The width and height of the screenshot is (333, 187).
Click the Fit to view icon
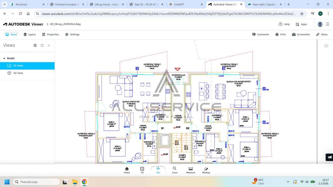point(142,170)
